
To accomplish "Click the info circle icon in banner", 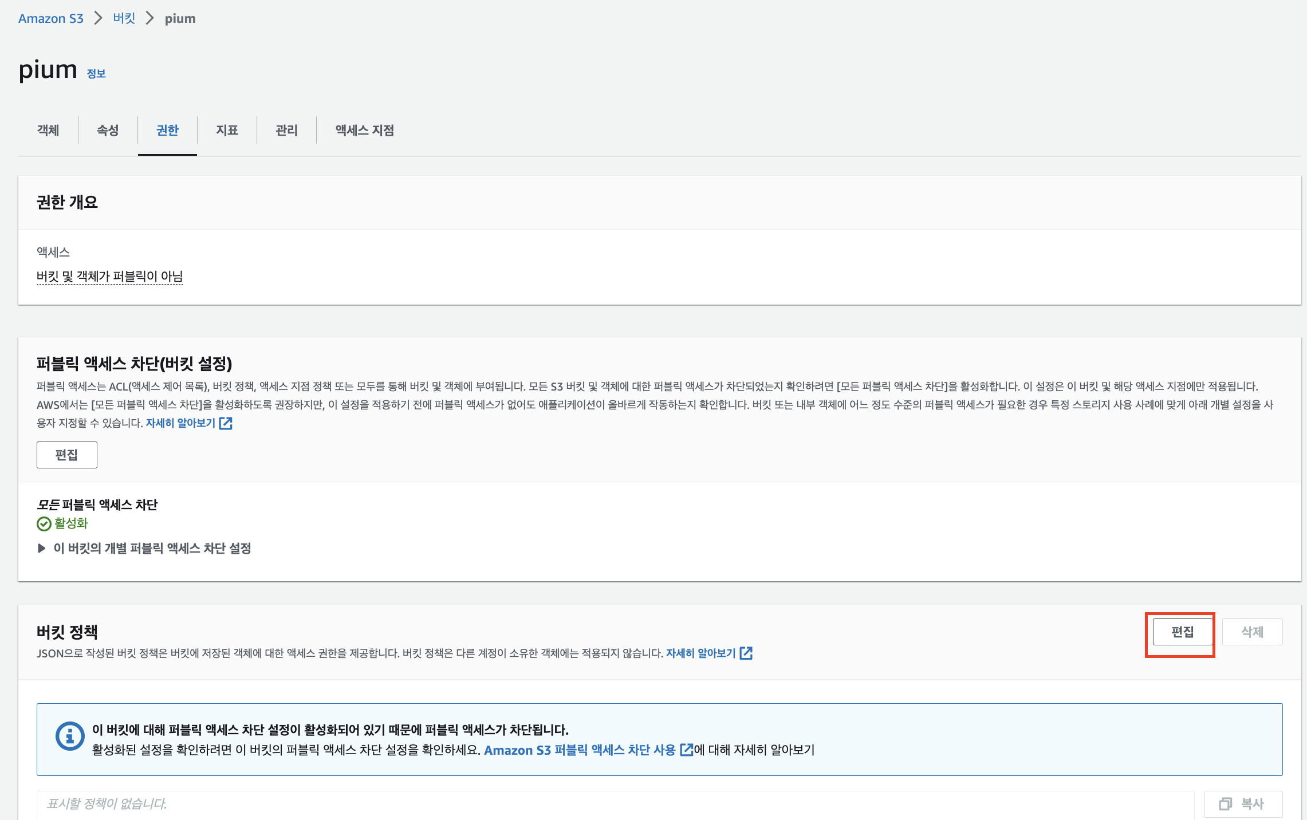I will coord(70,736).
